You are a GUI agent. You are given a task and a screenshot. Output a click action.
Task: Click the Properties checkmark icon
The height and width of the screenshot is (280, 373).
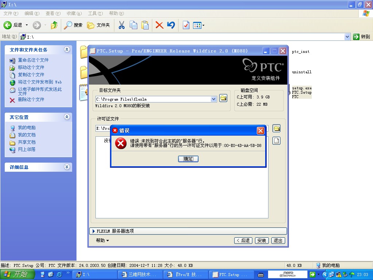coord(186,25)
